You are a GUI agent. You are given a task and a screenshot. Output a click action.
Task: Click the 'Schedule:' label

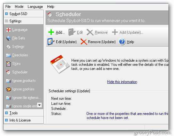click(x=59, y=109)
